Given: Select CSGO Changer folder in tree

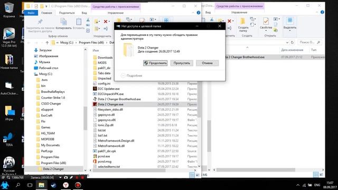Looking at the screenshot, I should [x=51, y=103].
